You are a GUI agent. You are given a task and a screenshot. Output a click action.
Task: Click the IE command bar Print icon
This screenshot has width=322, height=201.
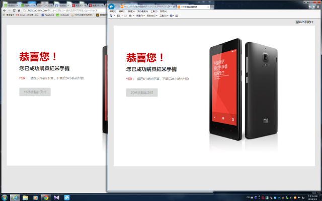[130, 16]
